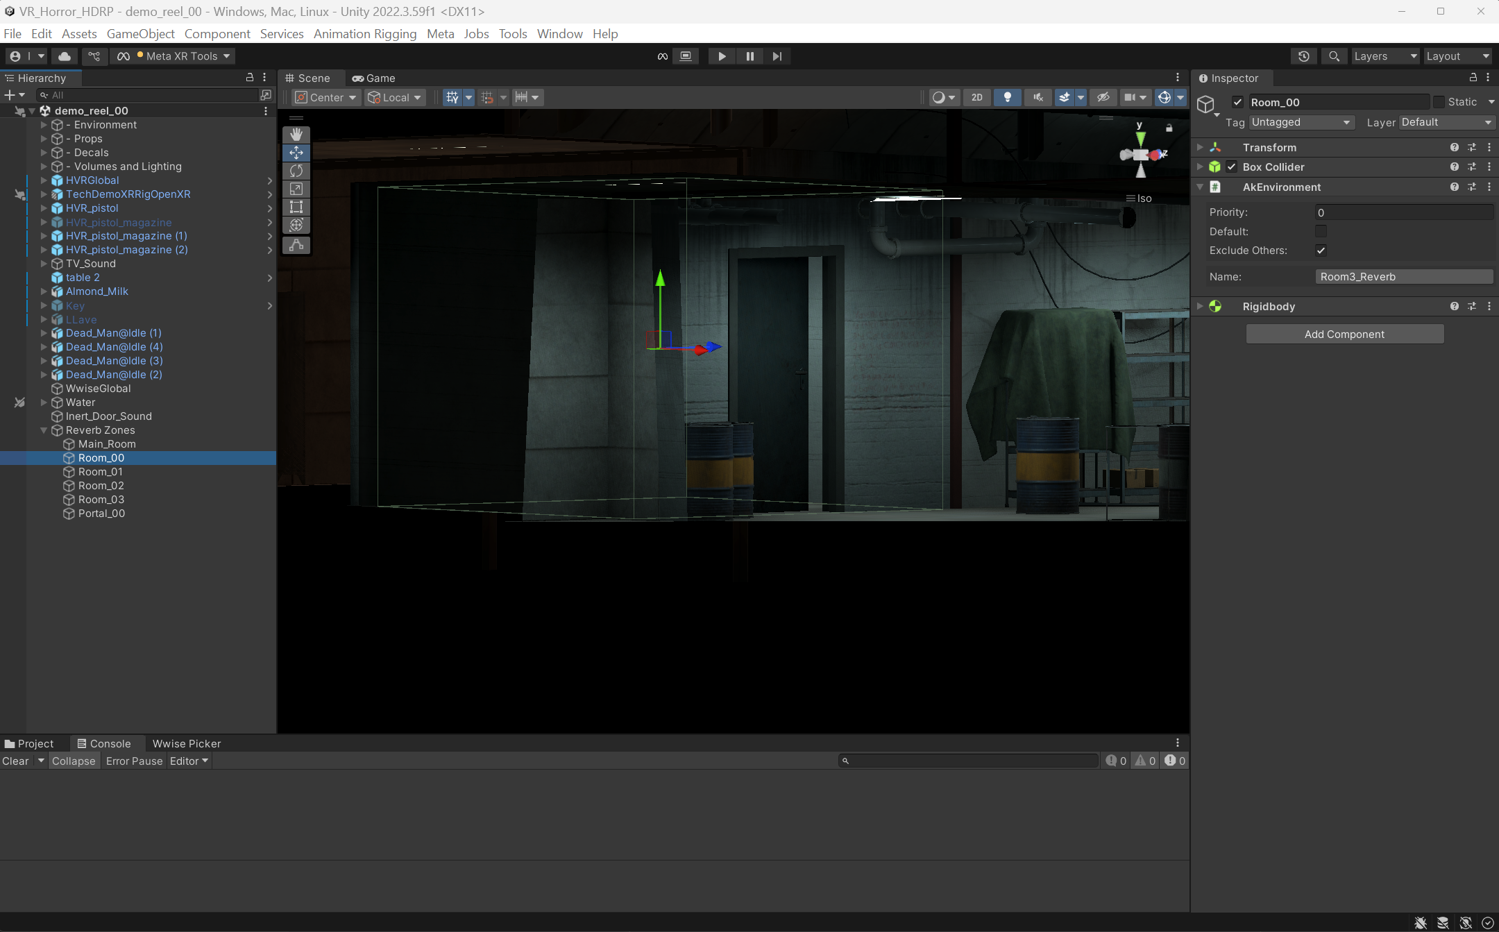Open the Tag dropdown showing Untagged
The width and height of the screenshot is (1499, 932).
click(1301, 122)
